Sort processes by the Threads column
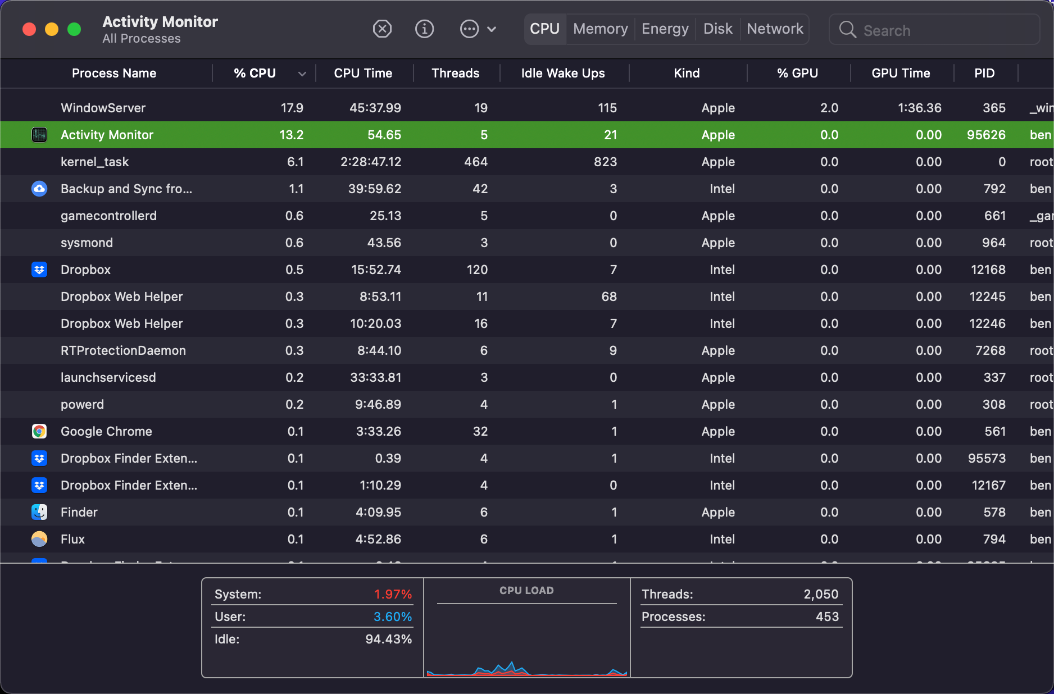The width and height of the screenshot is (1054, 694). click(455, 73)
